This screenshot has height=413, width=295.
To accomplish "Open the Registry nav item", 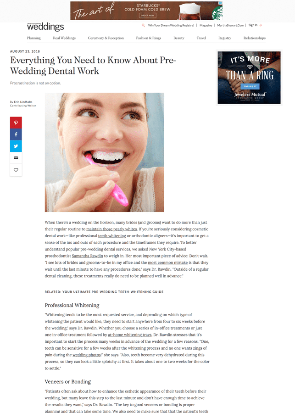I will (x=225, y=38).
